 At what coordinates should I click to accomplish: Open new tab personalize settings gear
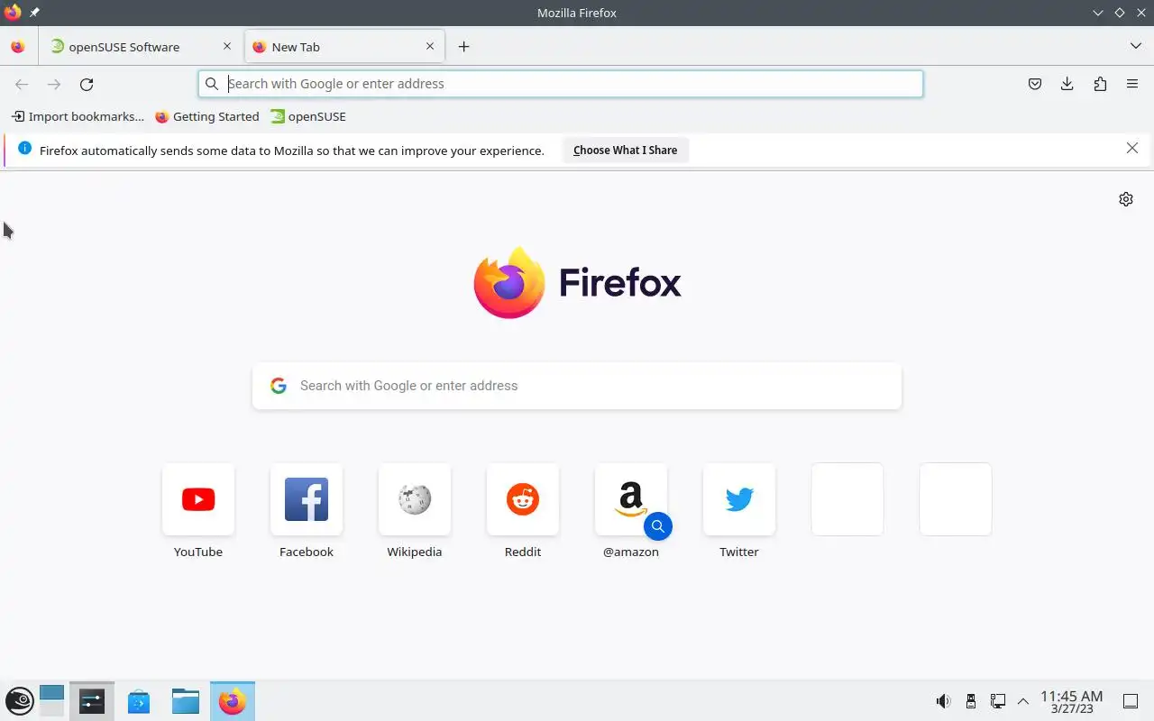click(x=1126, y=199)
